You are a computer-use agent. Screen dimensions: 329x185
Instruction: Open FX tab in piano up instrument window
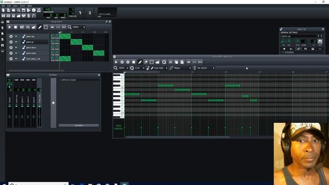coord(305,49)
